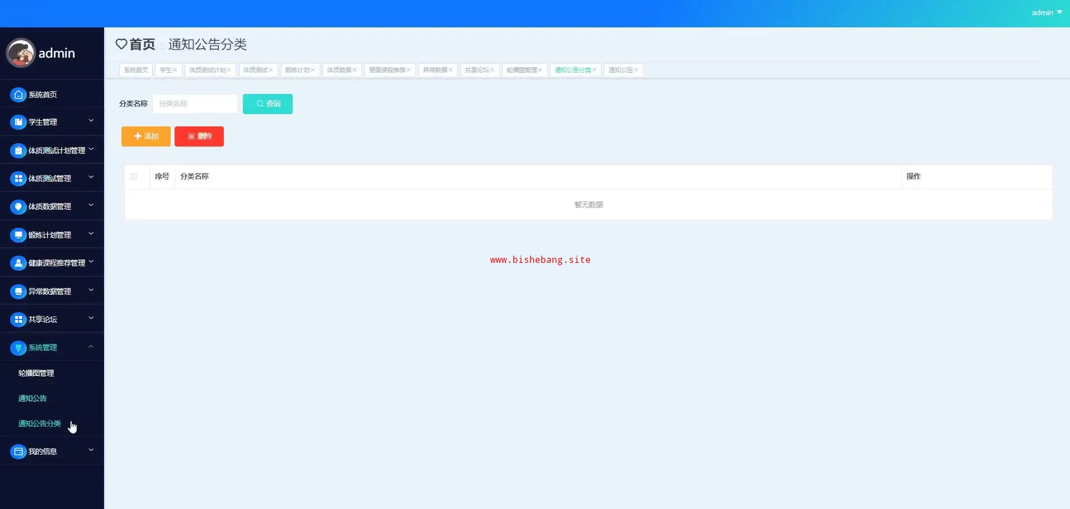This screenshot has width=1070, height=509.
Task: Click the 我的信息 sidebar icon
Action: 18,451
